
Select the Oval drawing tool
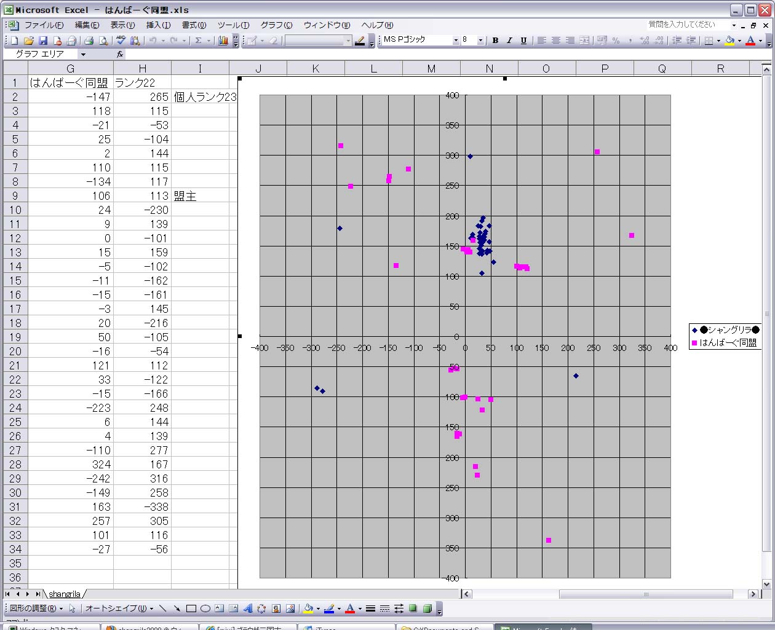(x=205, y=608)
